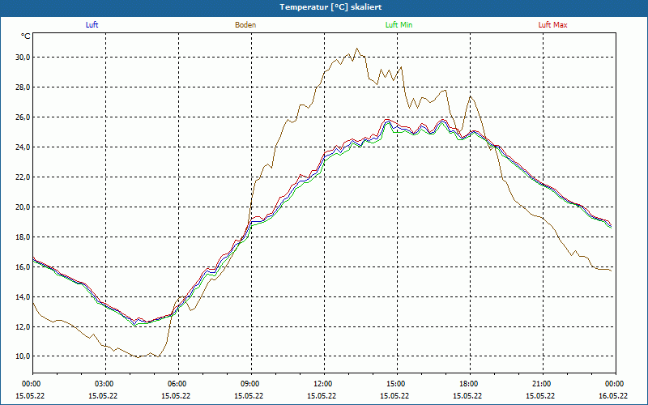Click the 26,0 y-axis value

click(x=23, y=117)
